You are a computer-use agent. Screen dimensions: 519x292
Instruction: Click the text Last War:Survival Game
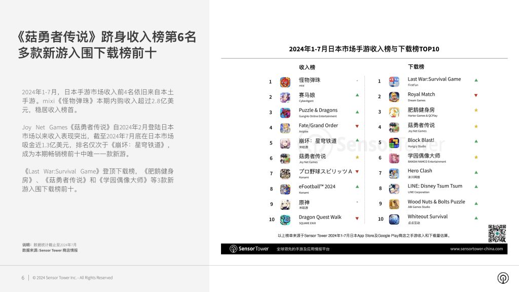click(434, 79)
